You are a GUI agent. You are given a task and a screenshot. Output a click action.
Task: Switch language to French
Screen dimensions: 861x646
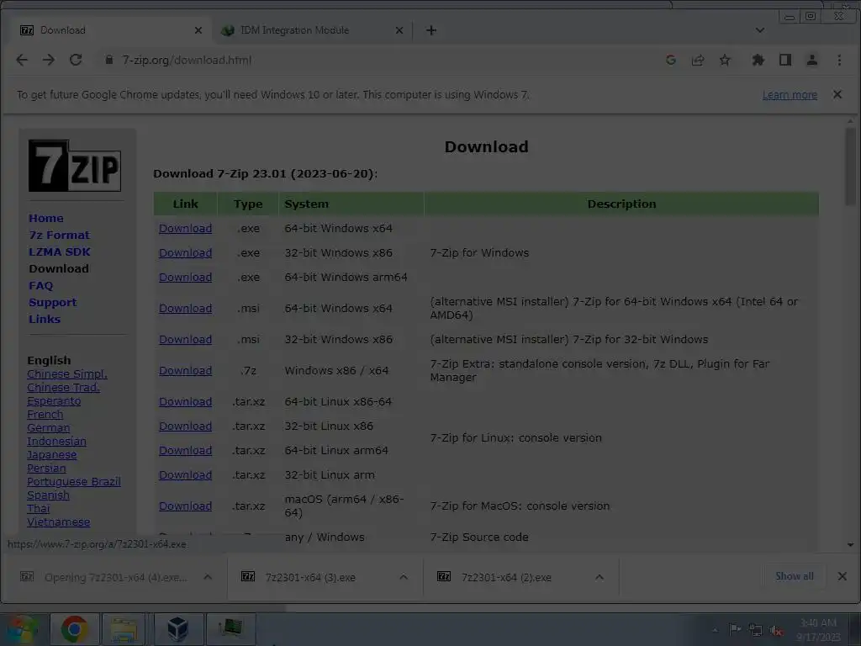click(x=45, y=415)
